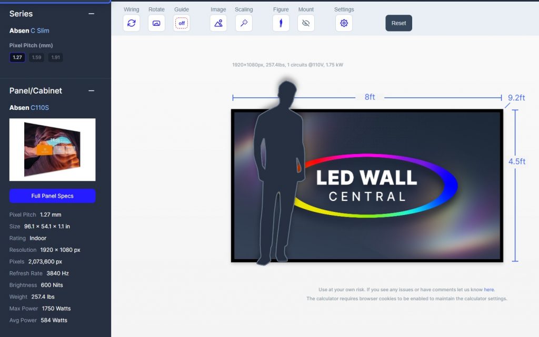Click the human silhouette figure

pos(279,173)
